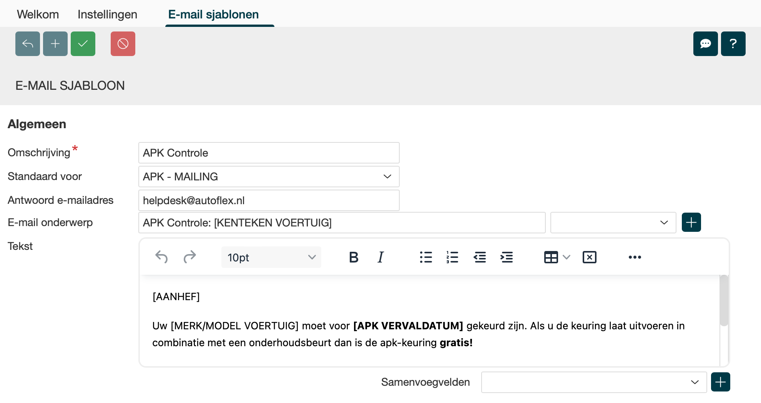The width and height of the screenshot is (761, 403).
Task: Go to the Welkom tab
Action: click(x=38, y=14)
